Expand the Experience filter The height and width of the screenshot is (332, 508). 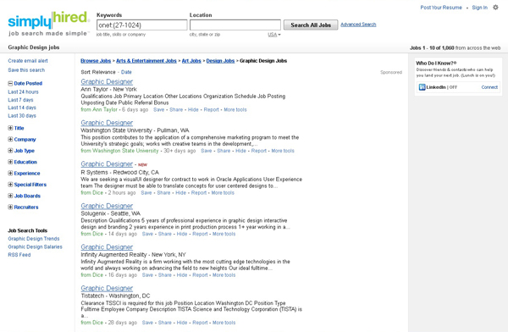(10, 174)
